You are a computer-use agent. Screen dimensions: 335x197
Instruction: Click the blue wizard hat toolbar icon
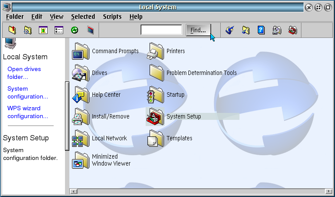click(x=230, y=30)
